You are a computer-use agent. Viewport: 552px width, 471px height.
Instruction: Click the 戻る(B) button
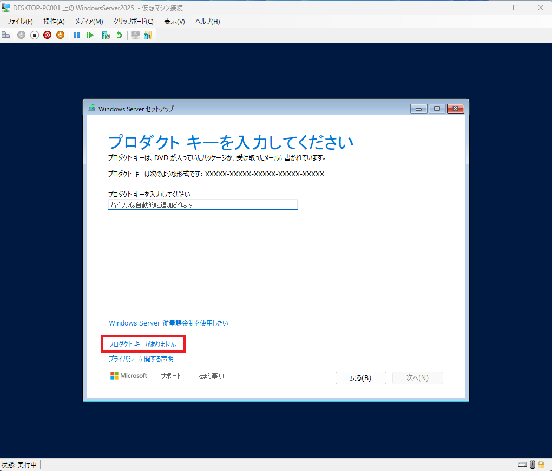[x=361, y=378]
